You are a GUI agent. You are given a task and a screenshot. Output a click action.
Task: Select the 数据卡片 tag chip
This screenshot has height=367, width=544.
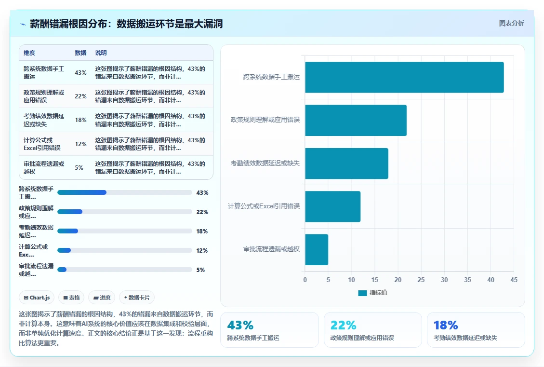tap(137, 298)
